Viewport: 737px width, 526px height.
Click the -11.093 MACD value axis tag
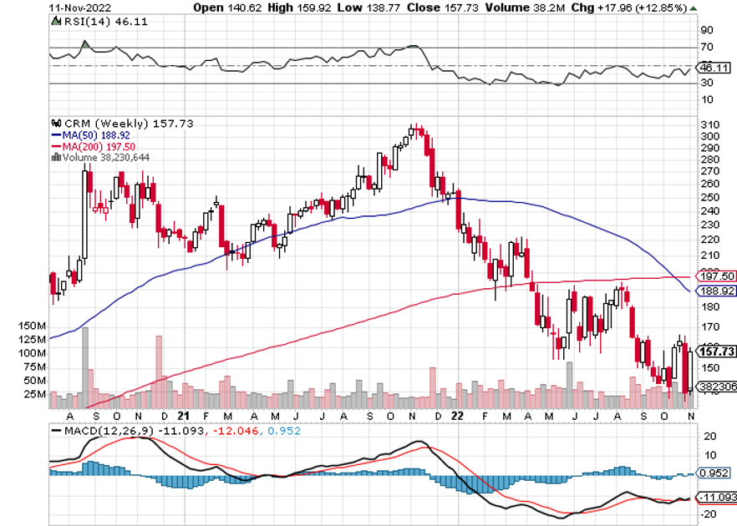click(714, 498)
